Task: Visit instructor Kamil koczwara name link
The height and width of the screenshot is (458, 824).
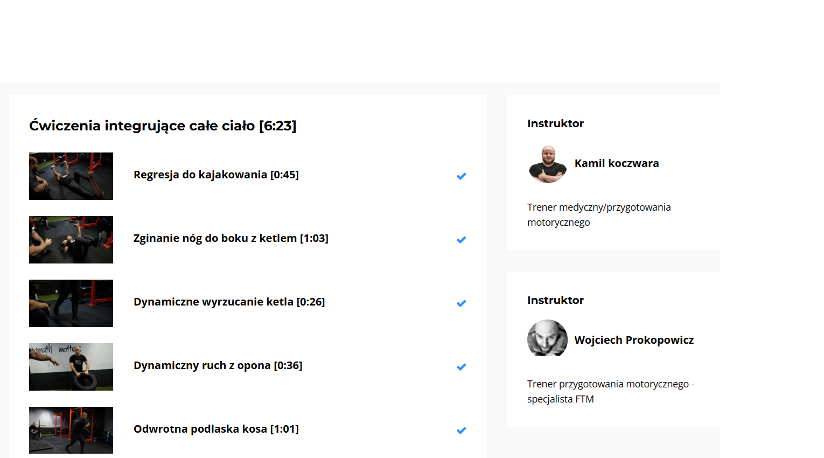Action: (x=617, y=163)
